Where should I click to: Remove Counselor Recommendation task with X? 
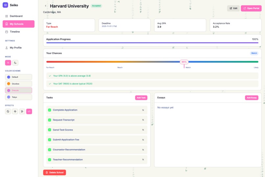click(143, 150)
